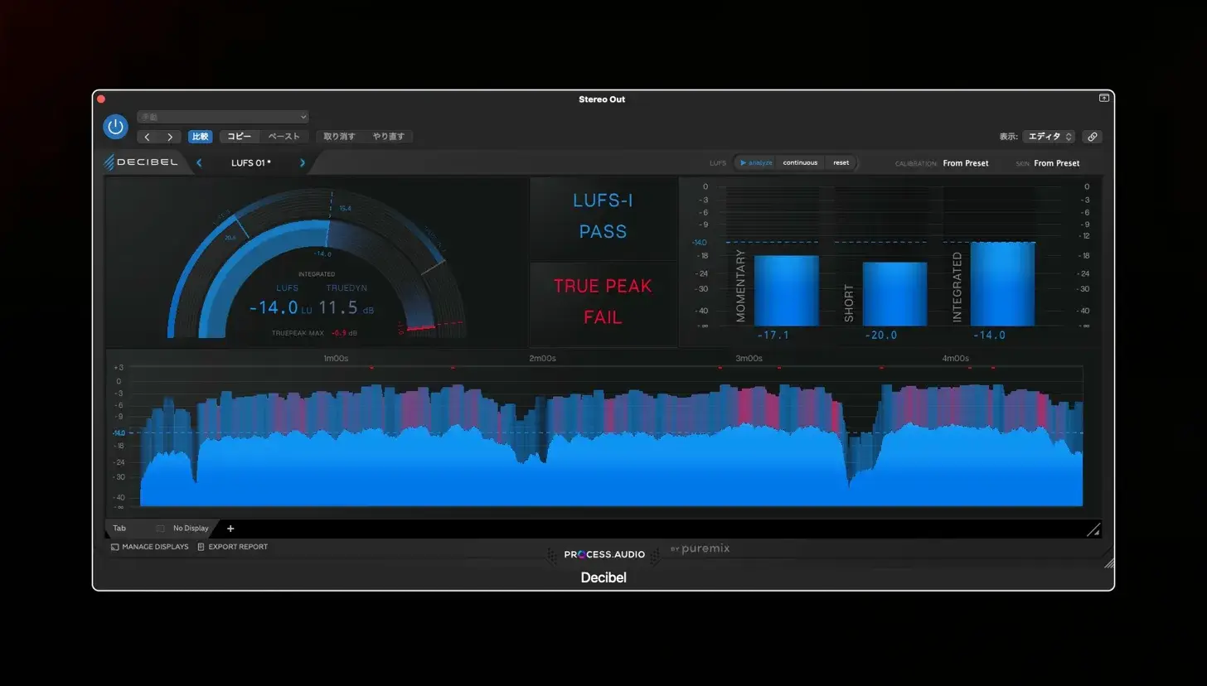Select next preset after LUFS 01
The height and width of the screenshot is (686, 1207).
303,163
